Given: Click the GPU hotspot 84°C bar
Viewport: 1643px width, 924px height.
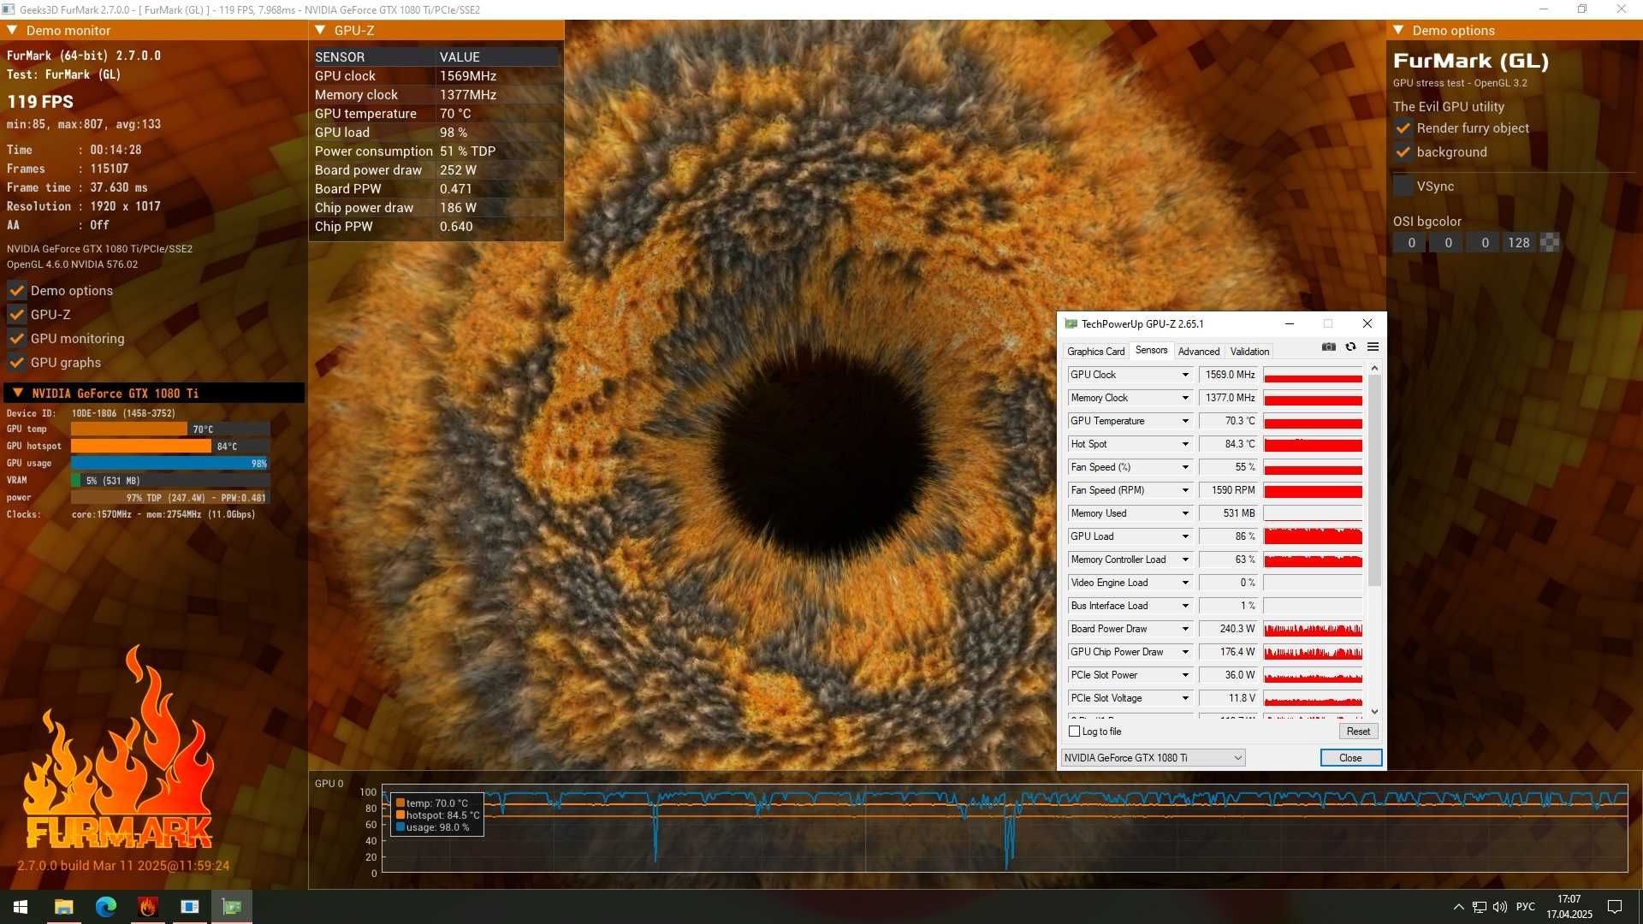Looking at the screenshot, I should point(141,446).
